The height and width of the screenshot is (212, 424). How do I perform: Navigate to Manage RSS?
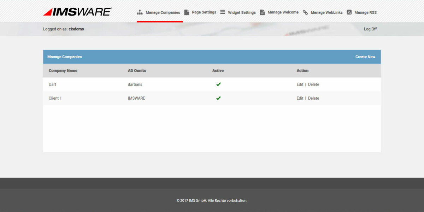[365, 12]
